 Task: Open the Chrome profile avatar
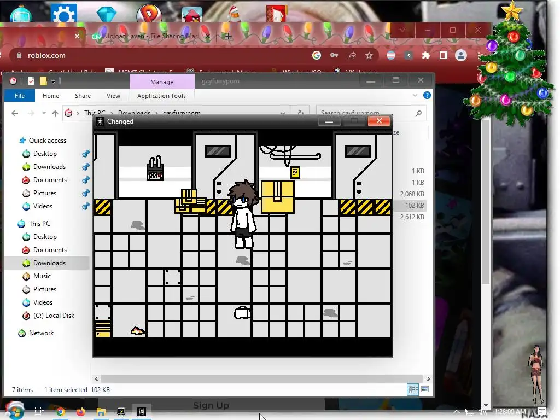tap(461, 55)
